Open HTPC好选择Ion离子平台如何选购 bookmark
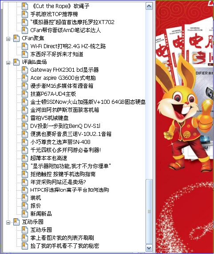This screenshot has height=254, width=214. (70, 190)
